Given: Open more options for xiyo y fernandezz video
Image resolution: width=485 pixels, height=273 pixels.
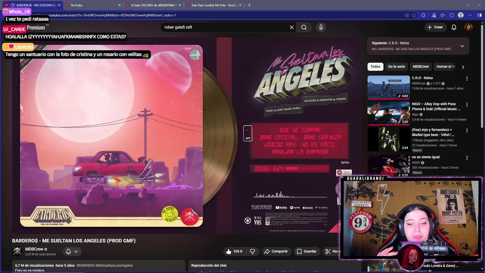Looking at the screenshot, I should point(467,130).
